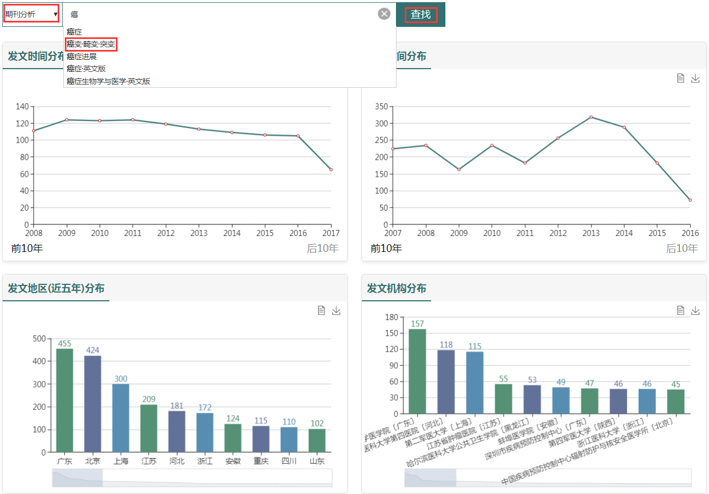The width and height of the screenshot is (709, 494).
Task: Click 后10年 under the right line chart
Action: click(x=682, y=249)
